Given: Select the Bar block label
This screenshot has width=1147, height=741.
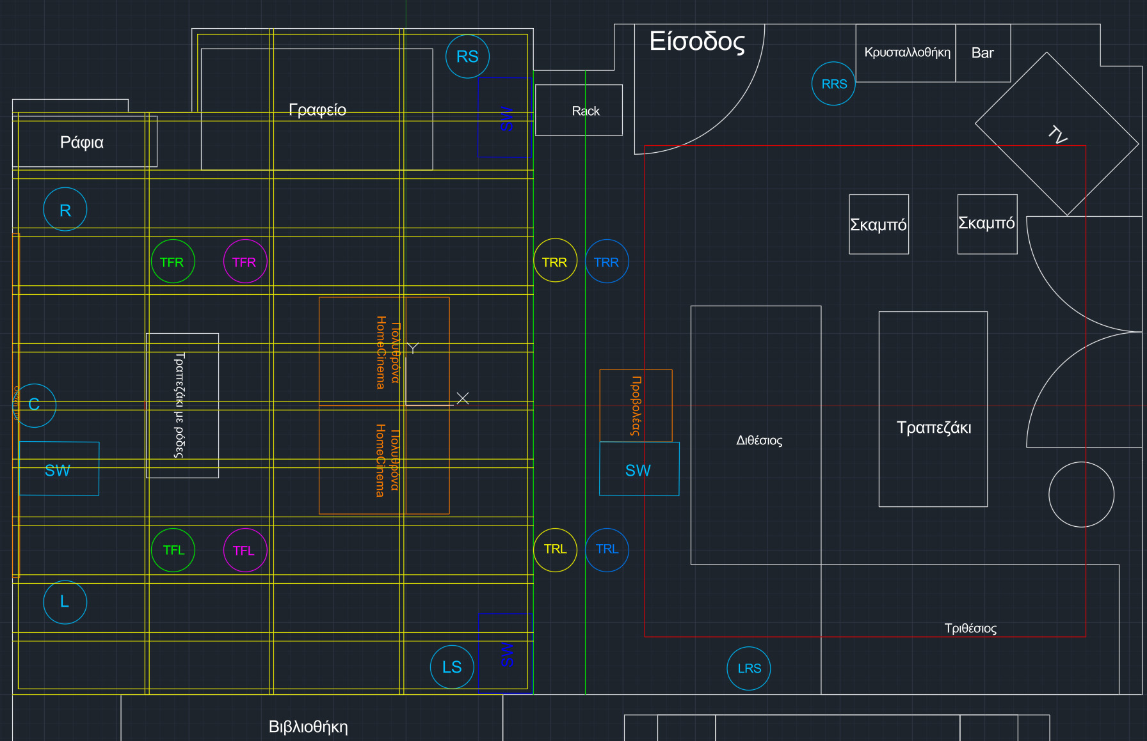Looking at the screenshot, I should pyautogui.click(x=983, y=53).
